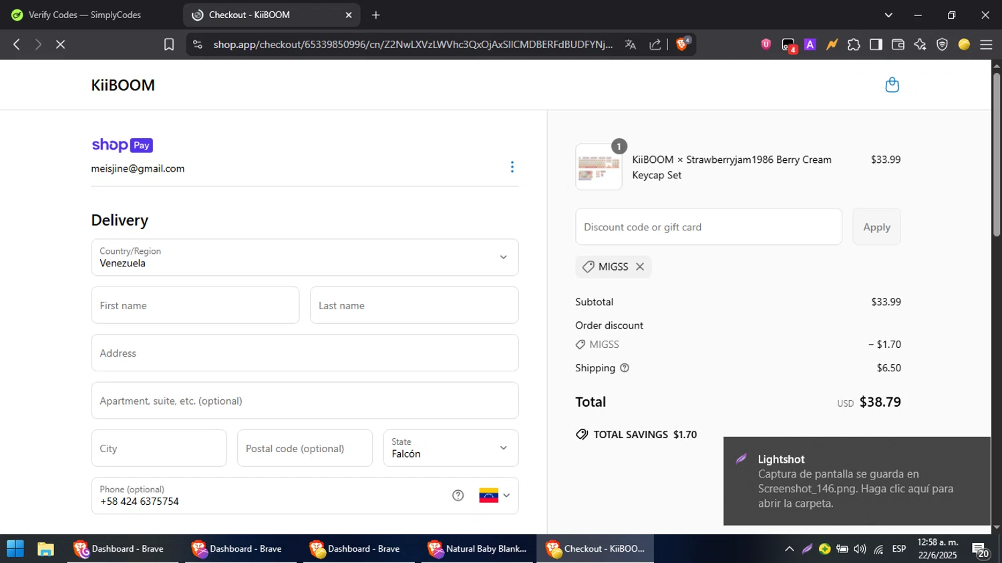Open the shopping bag cart icon
Image resolution: width=1002 pixels, height=563 pixels.
coord(892,85)
